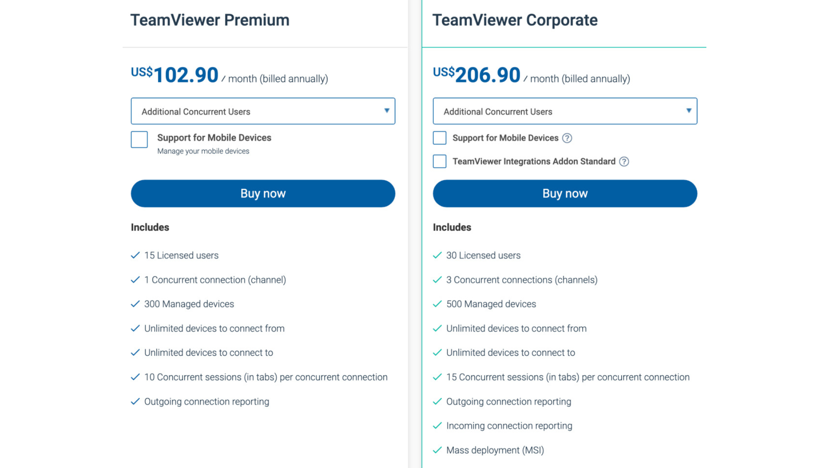
Task: Click checkmark icon next to 15 Licensed users
Action: pos(135,255)
